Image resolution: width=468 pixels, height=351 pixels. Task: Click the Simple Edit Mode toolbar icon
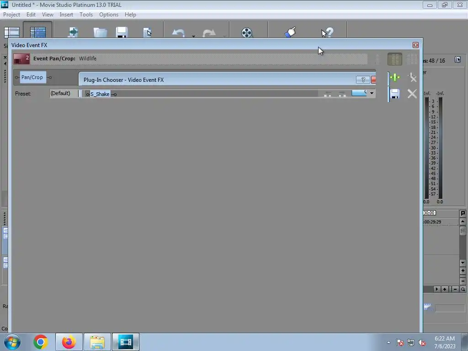click(x=11, y=32)
